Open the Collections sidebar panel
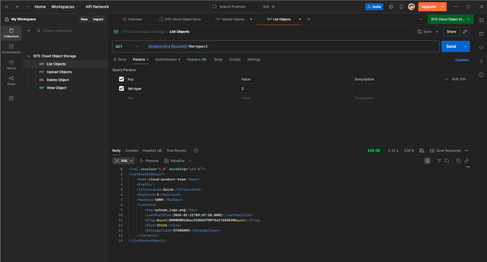 click(x=11, y=33)
